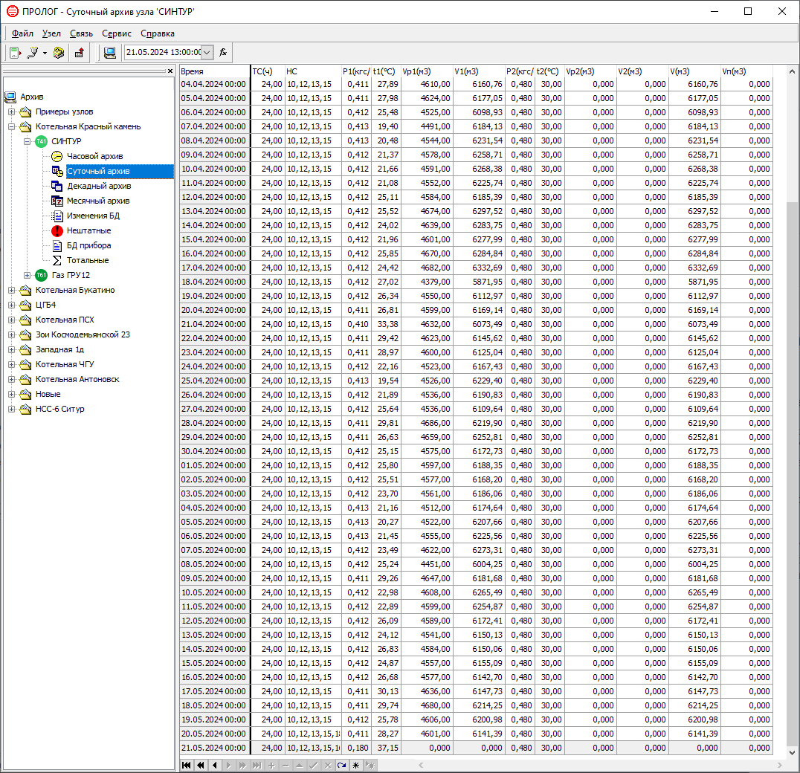Click the export table toolbar icon

[x=79, y=53]
